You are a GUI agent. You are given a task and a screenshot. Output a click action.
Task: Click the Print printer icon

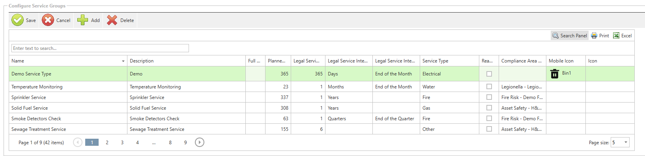coord(594,35)
